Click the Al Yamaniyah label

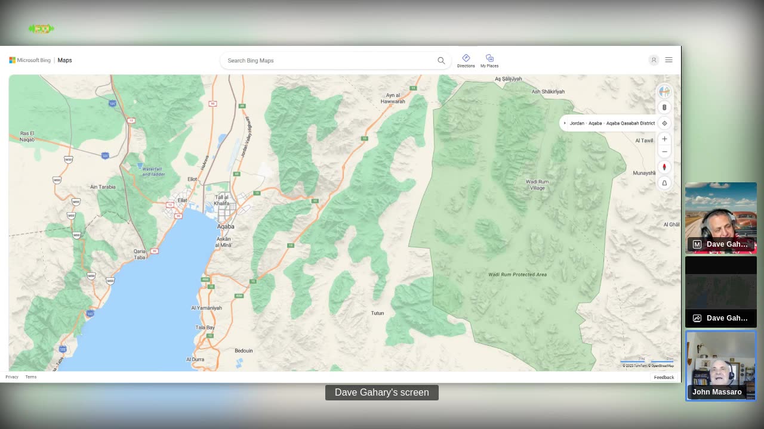pyautogui.click(x=207, y=308)
